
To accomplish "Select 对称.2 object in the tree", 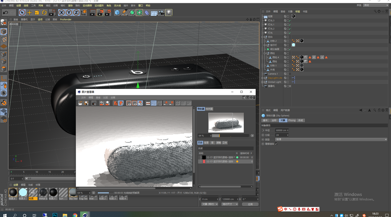I will pyautogui.click(x=273, y=41).
